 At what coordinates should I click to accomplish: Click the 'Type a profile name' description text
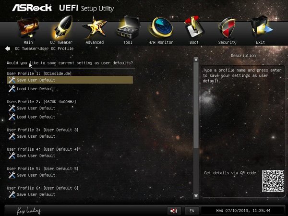[242, 75]
